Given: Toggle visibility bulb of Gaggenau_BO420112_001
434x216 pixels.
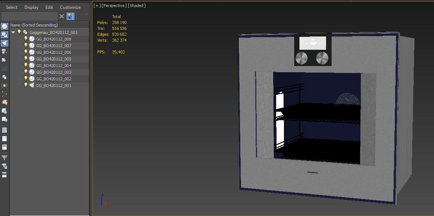Looking at the screenshot, I should click(x=19, y=32).
